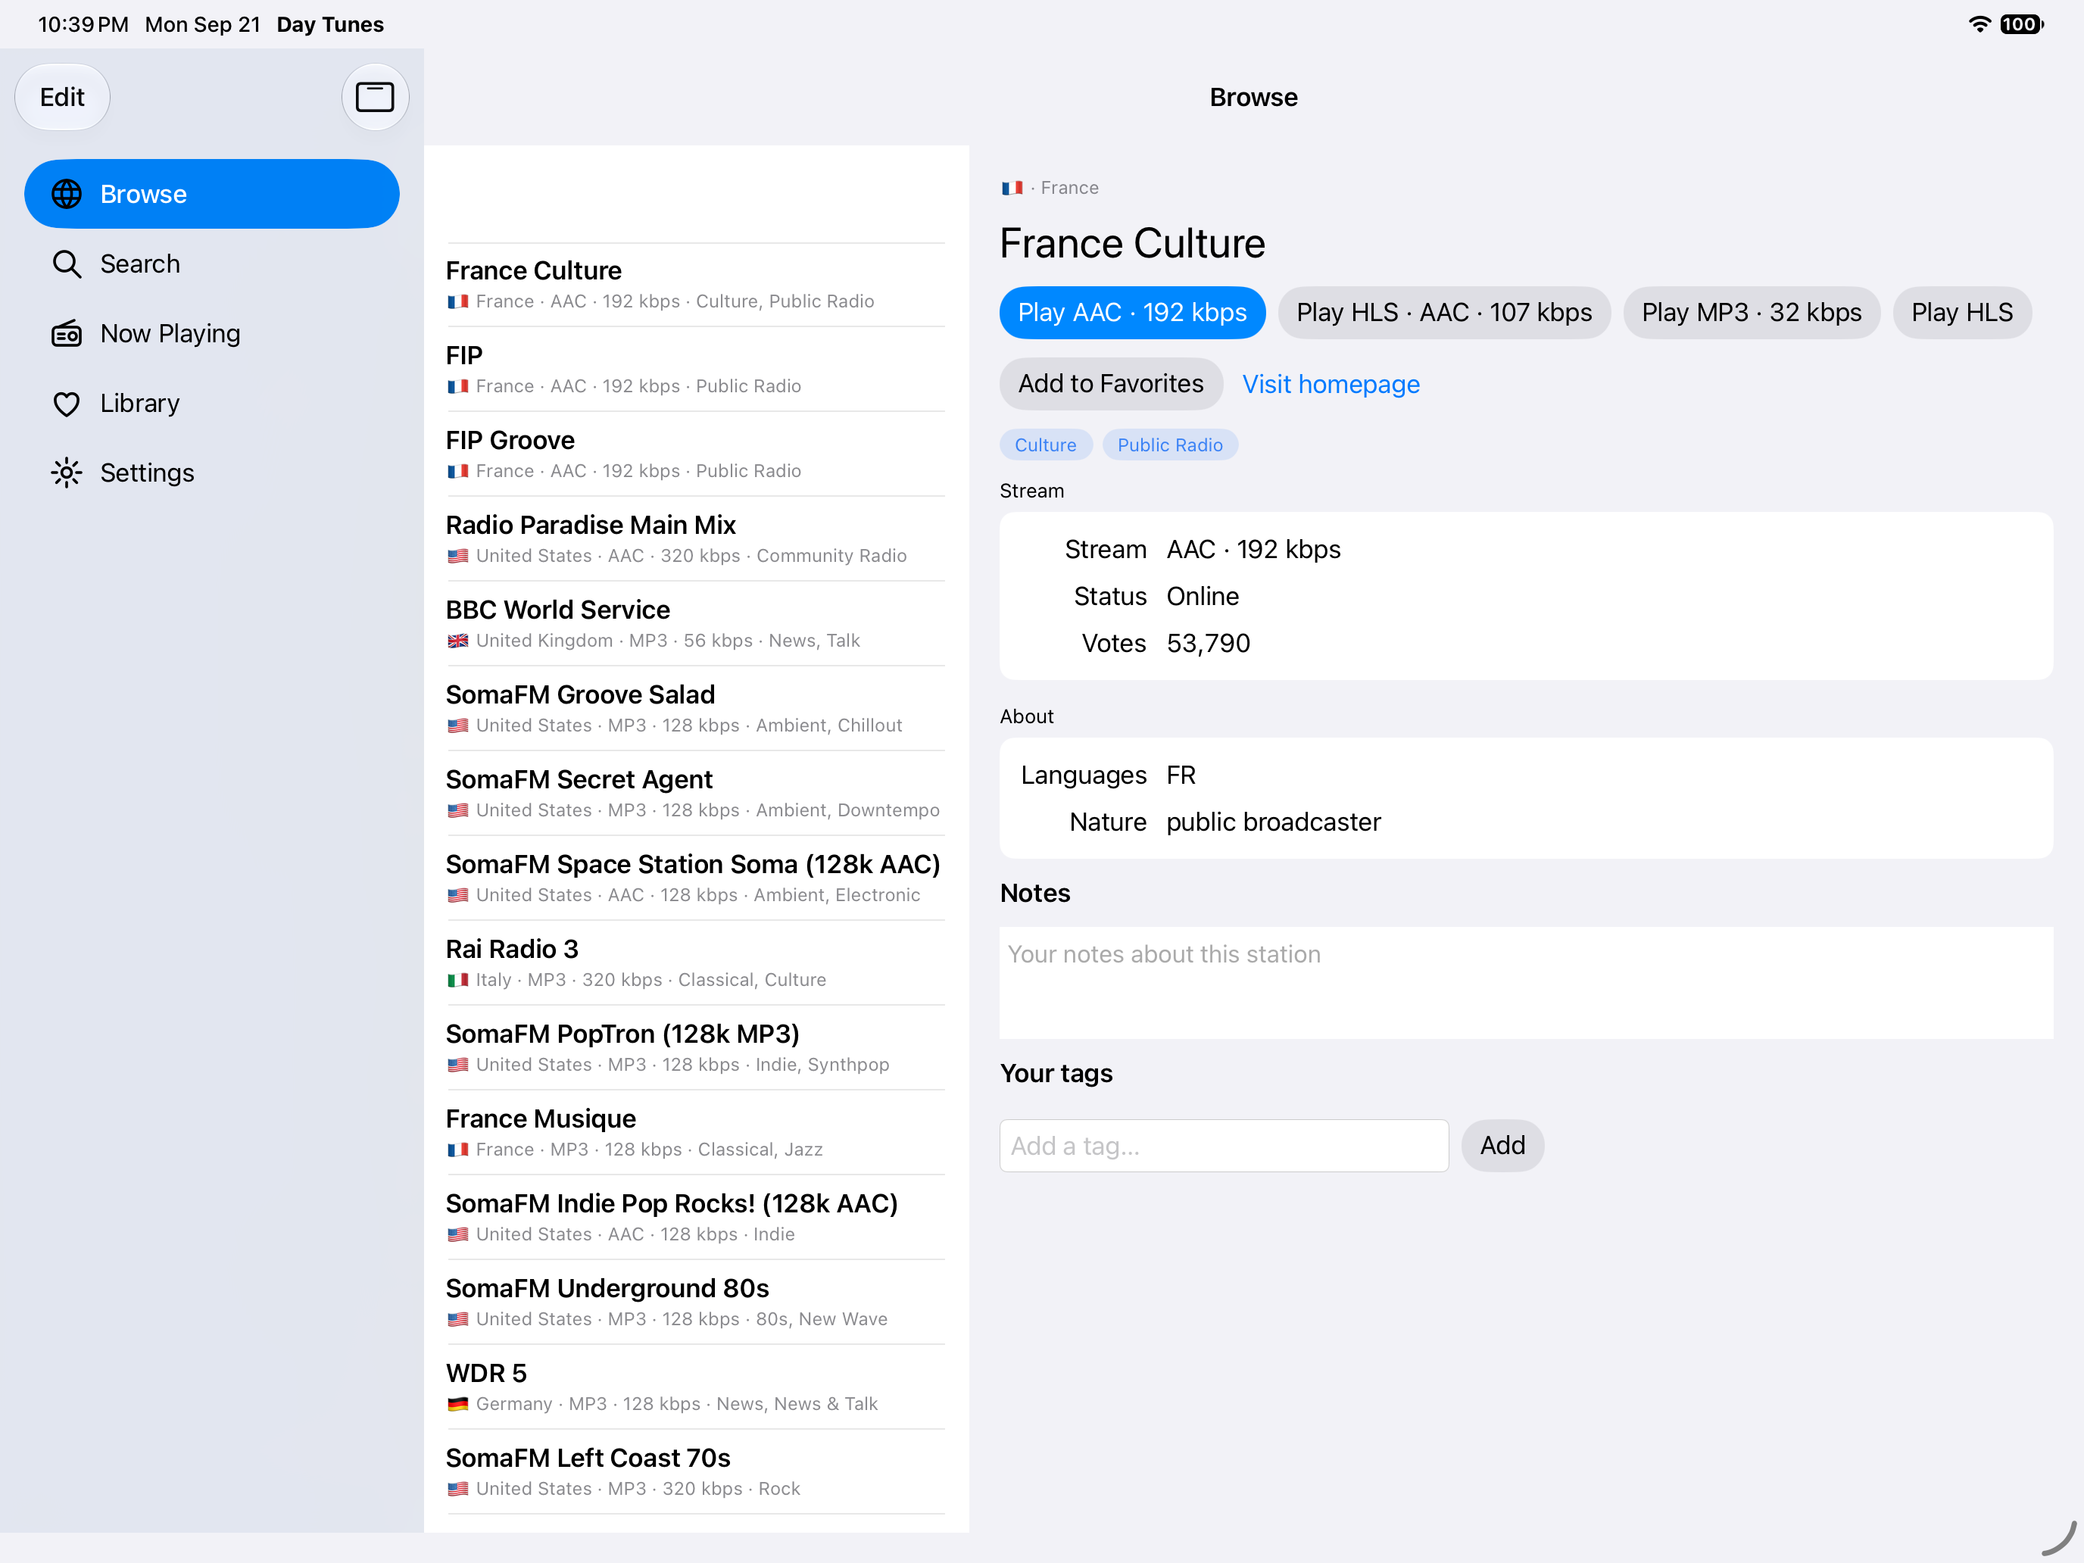Click the Mon Sep 21 date in status bar
This screenshot has height=1563, width=2084.
click(202, 24)
